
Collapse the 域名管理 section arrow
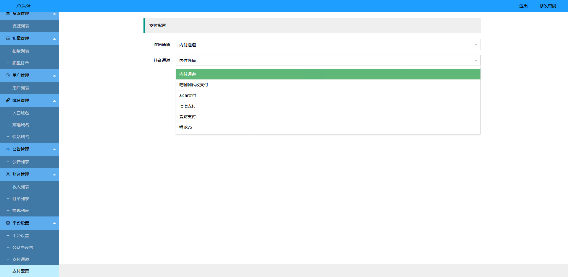[x=54, y=101]
